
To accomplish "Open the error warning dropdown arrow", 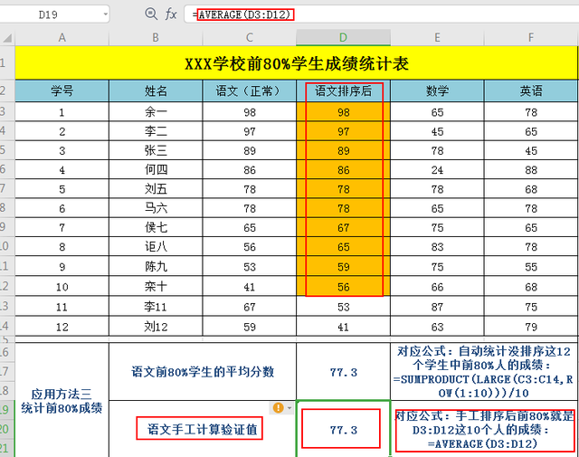I will 289,408.
